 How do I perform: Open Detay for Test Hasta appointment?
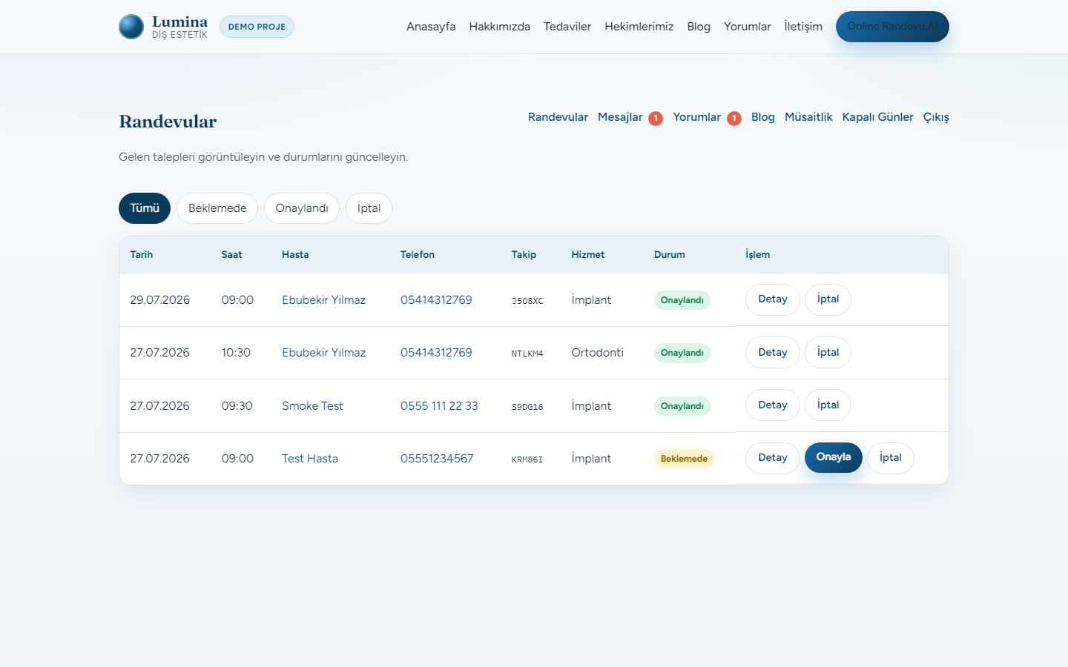tap(773, 458)
